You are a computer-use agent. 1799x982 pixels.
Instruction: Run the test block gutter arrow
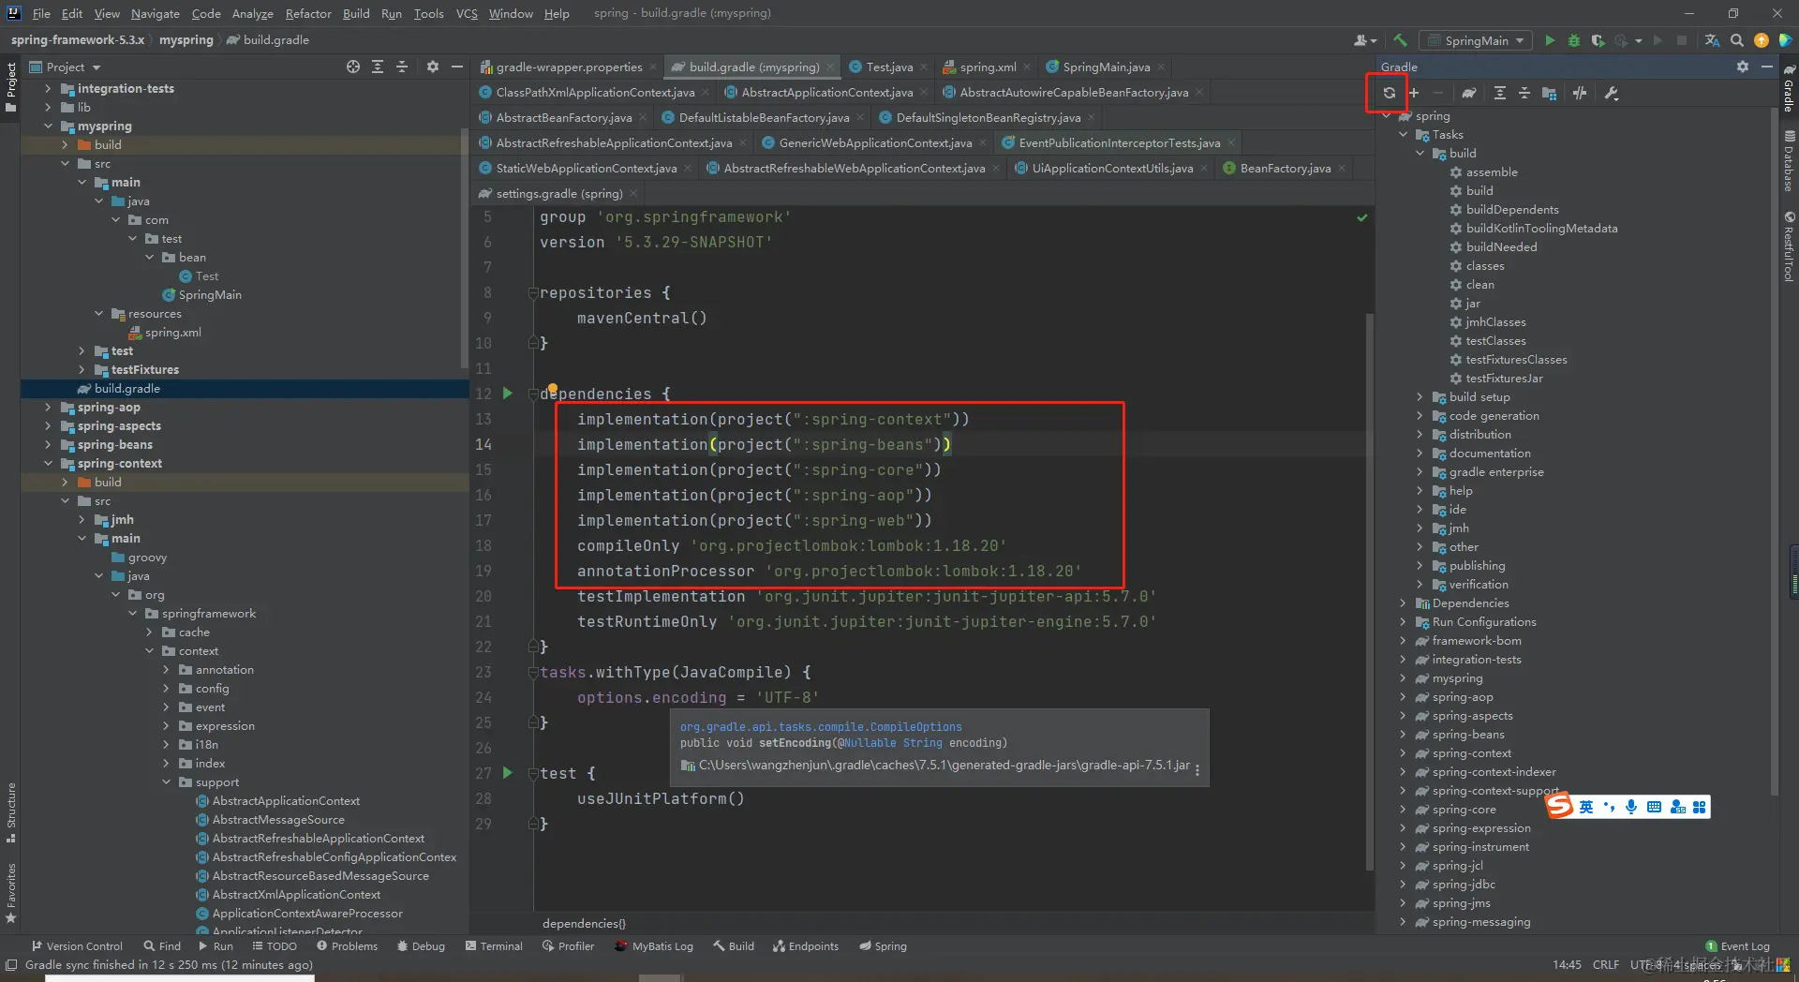[508, 773]
